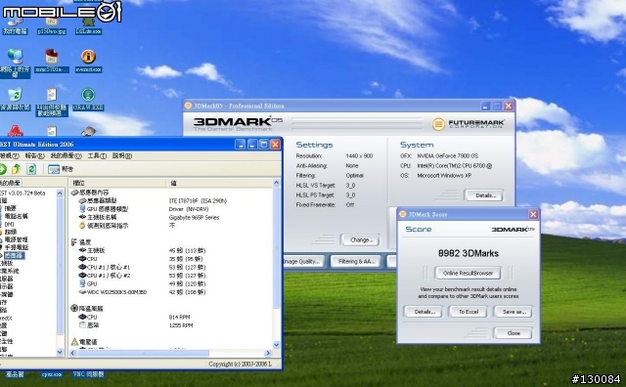Select the 超頻 Overclock tree item

(11, 232)
